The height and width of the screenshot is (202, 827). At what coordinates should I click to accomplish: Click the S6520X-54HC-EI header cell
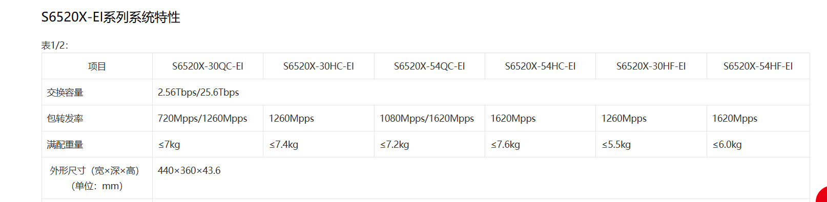540,66
